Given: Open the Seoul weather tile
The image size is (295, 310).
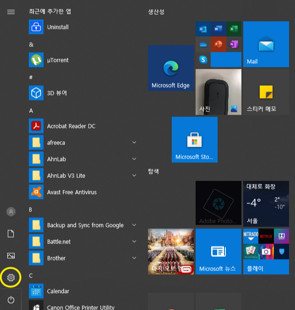Looking at the screenshot, I should click(266, 204).
